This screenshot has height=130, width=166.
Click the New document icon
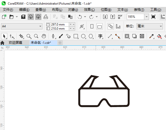[4, 17]
